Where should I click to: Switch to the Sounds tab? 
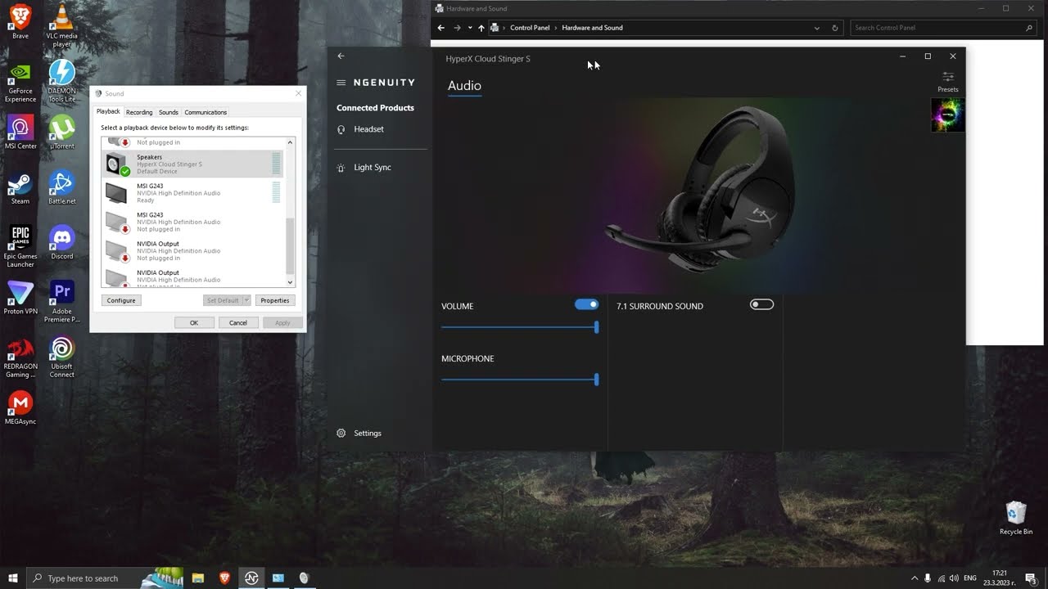[169, 112]
